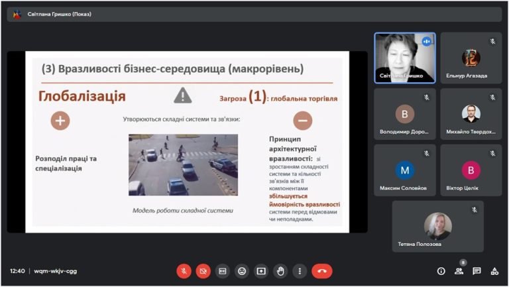Click the highlighted text збільшується ймовірність вразливості
This screenshot has height=287, width=509.
coord(304,200)
